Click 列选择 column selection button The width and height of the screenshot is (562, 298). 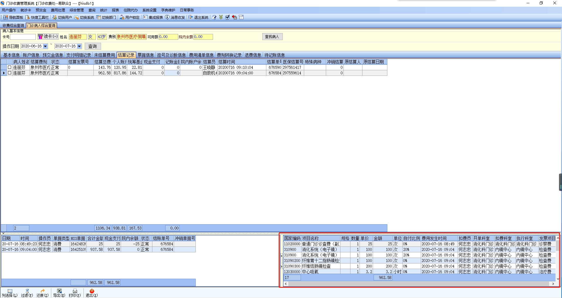10,293
